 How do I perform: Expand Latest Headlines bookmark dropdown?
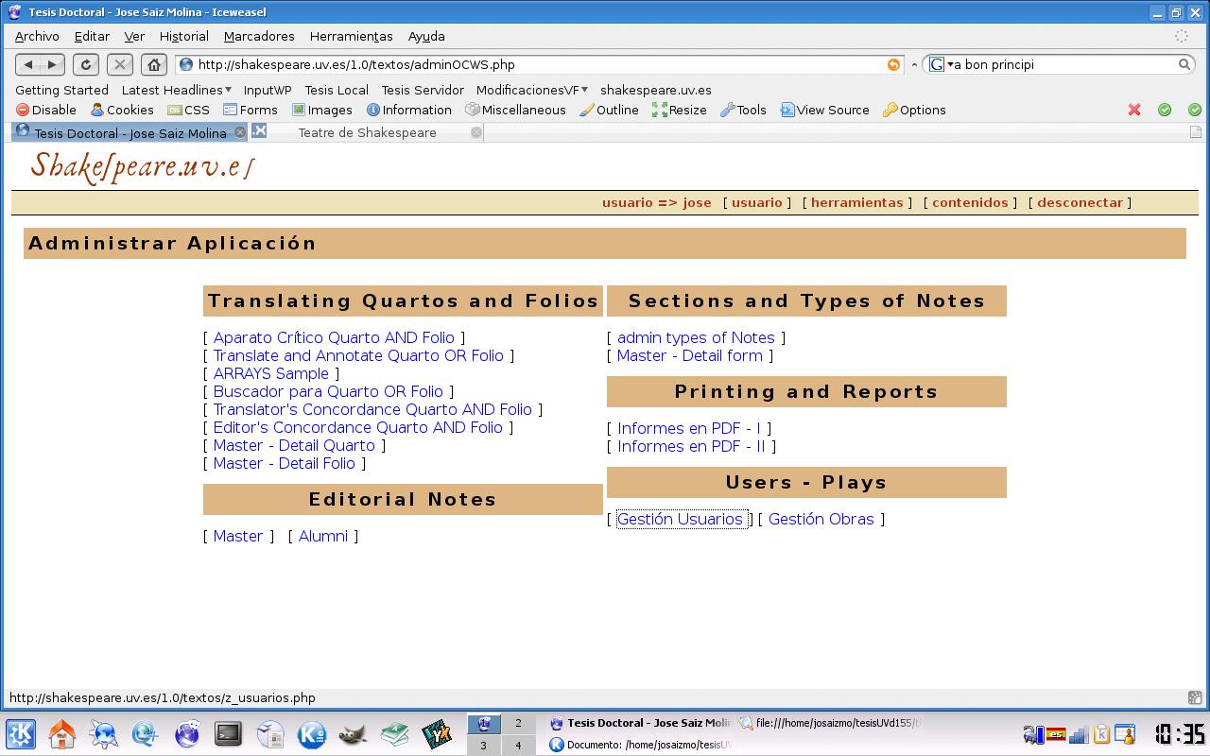177,90
